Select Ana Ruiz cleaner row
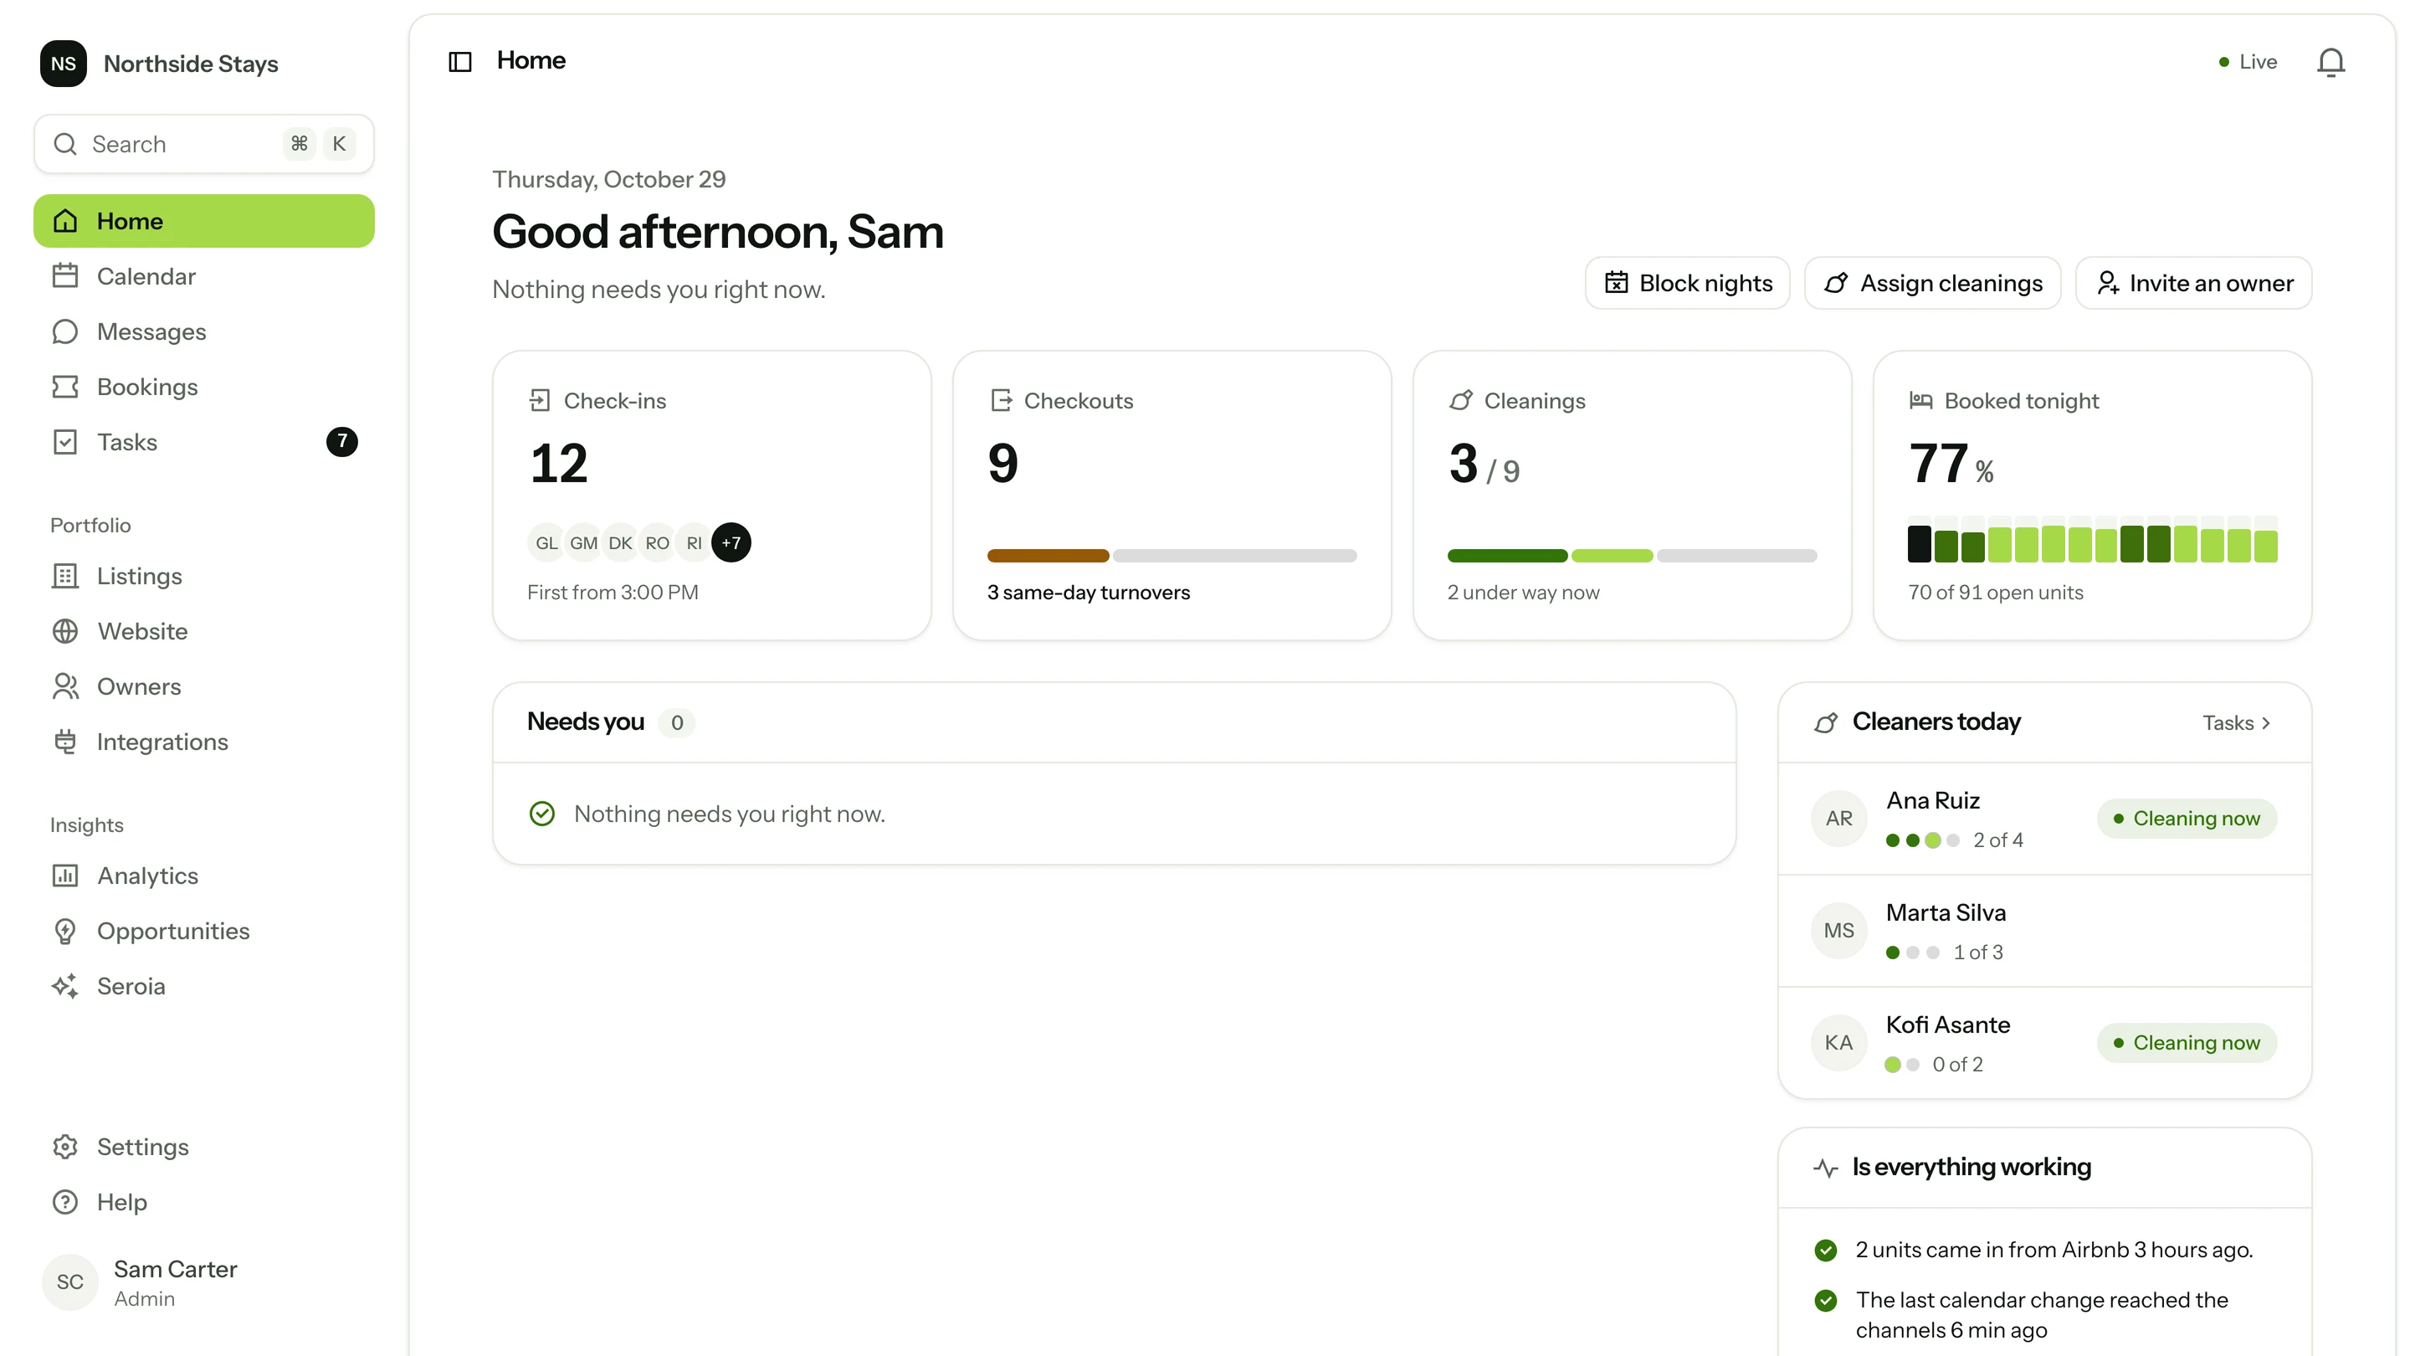 [2044, 819]
